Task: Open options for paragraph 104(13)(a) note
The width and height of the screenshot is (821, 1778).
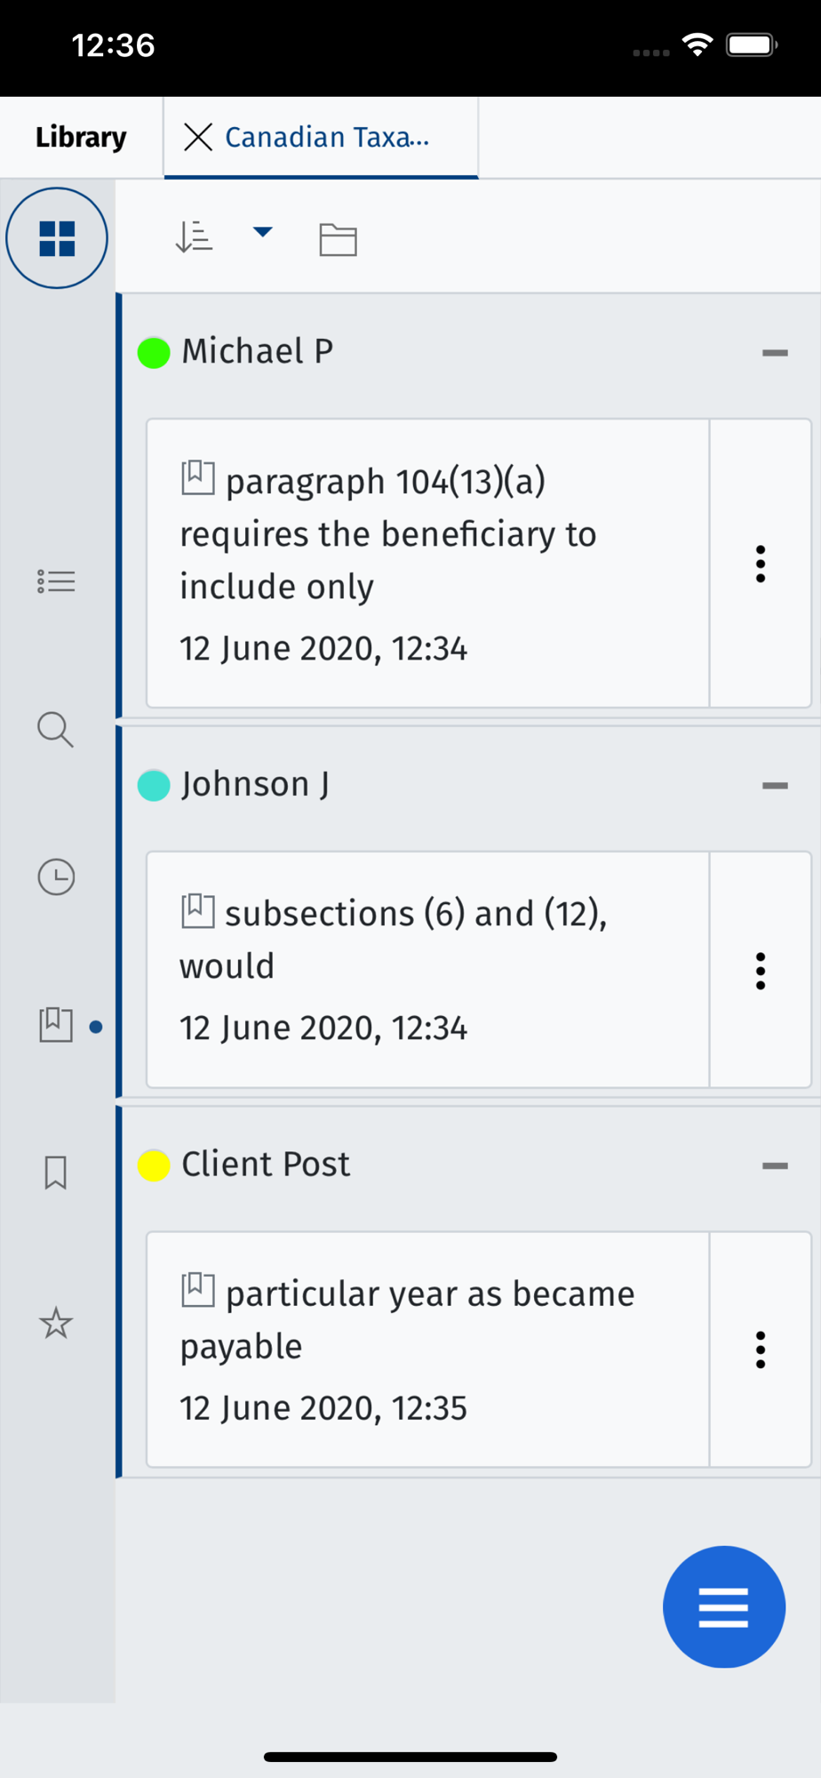Action: tap(761, 564)
